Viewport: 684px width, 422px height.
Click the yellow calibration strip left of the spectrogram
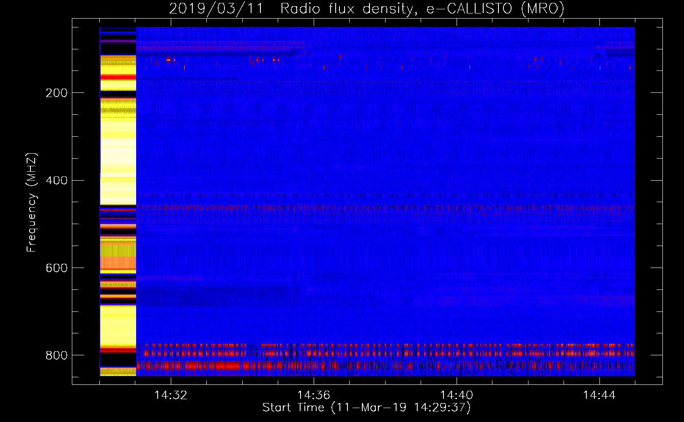click(118, 201)
